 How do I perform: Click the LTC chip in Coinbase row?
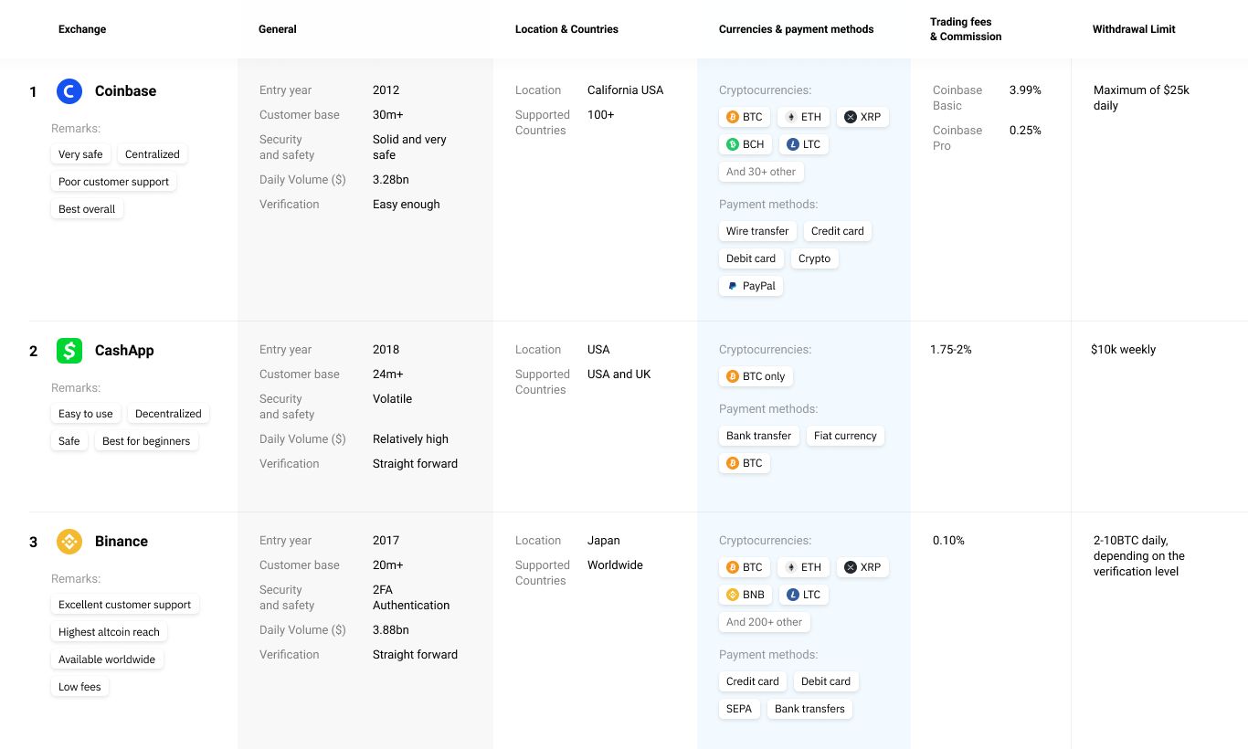pyautogui.click(x=803, y=144)
